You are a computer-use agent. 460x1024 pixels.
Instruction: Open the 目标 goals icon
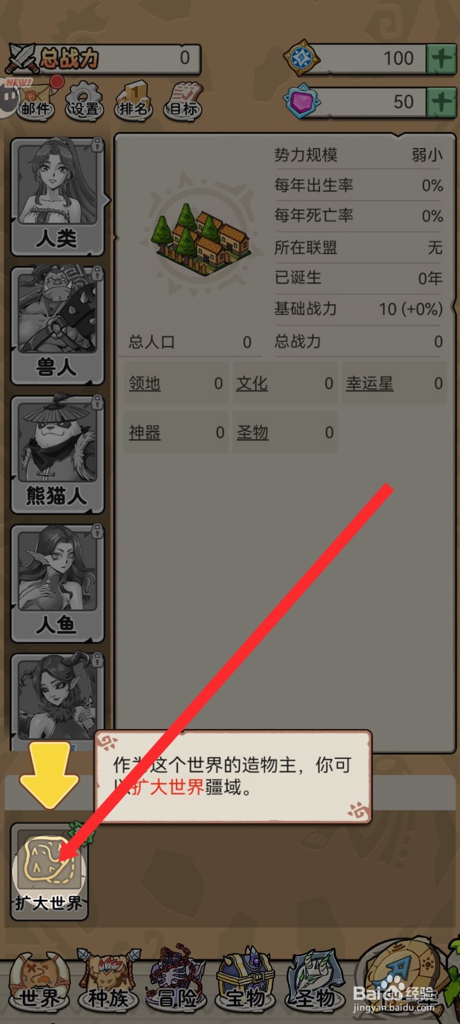[183, 100]
